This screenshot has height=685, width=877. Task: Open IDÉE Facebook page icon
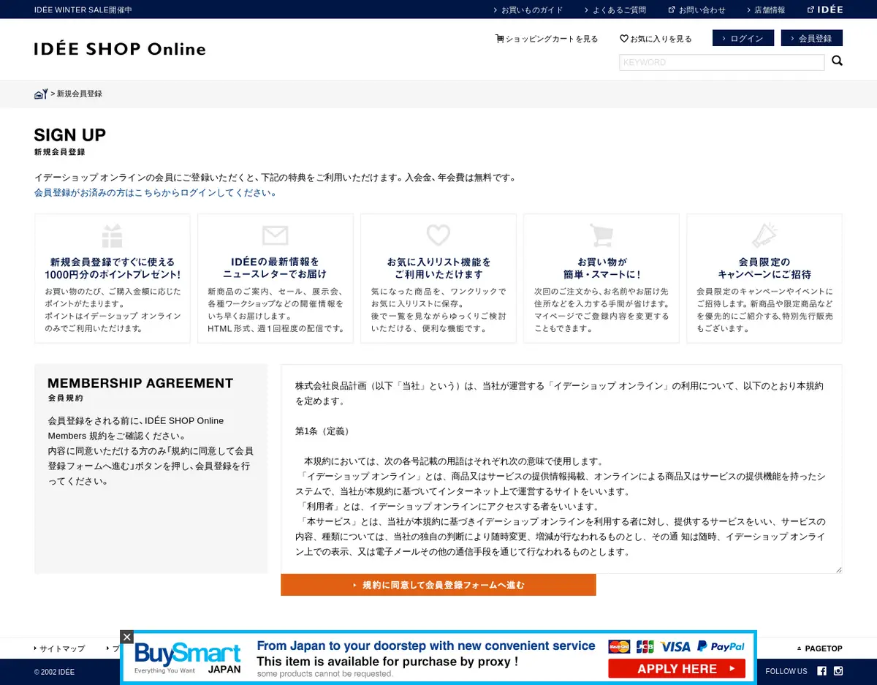[821, 671]
